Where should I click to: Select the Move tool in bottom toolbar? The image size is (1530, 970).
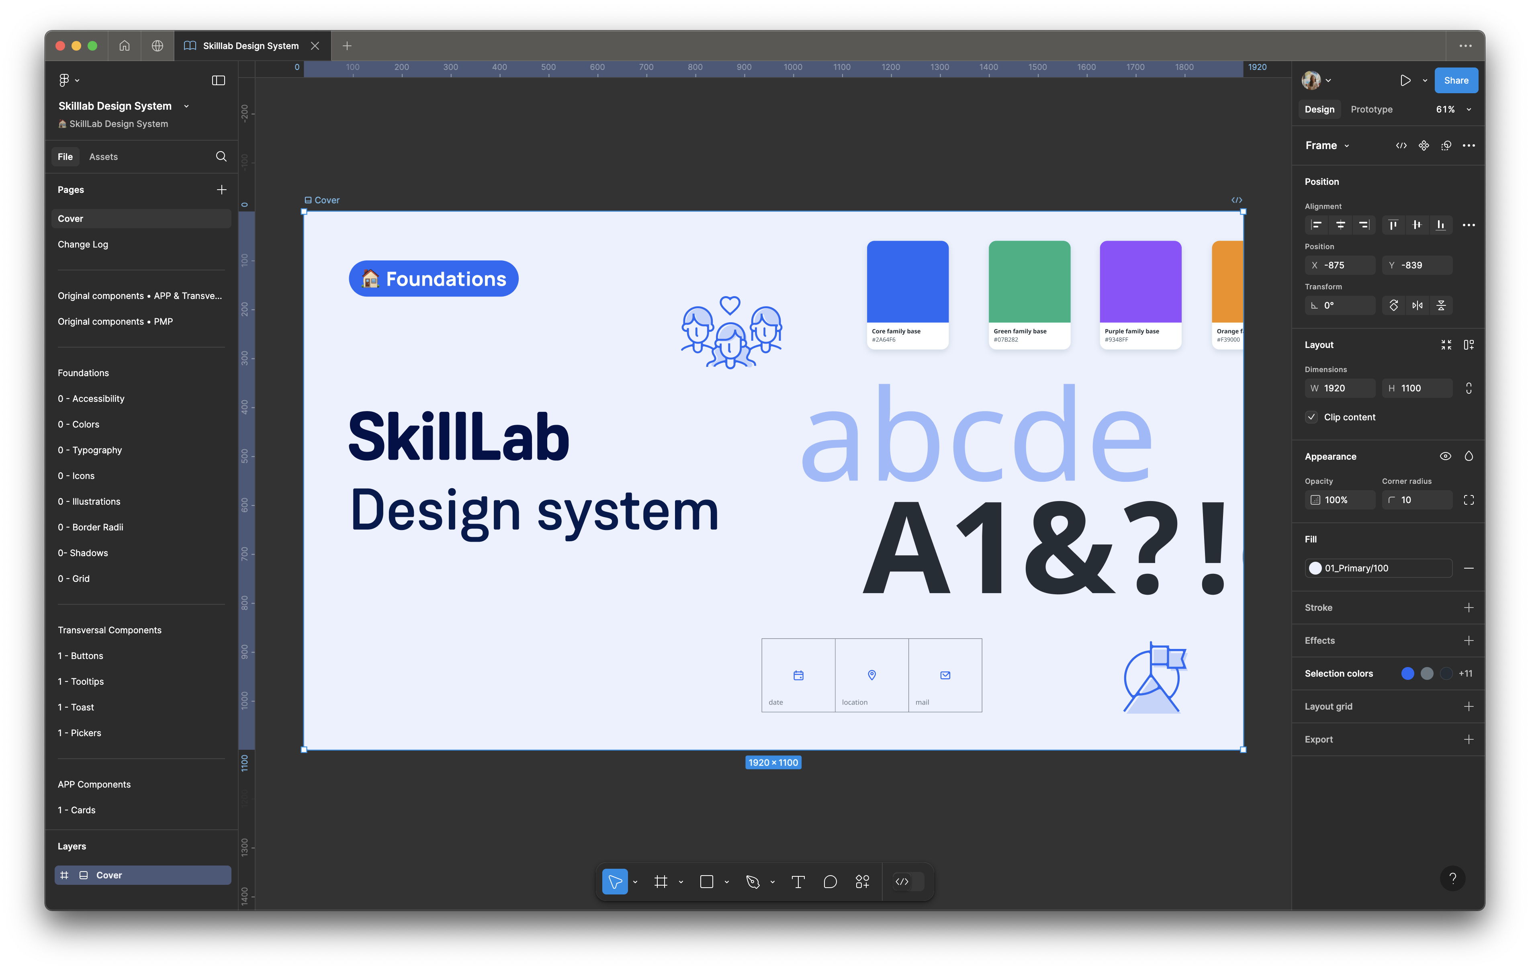(x=614, y=882)
